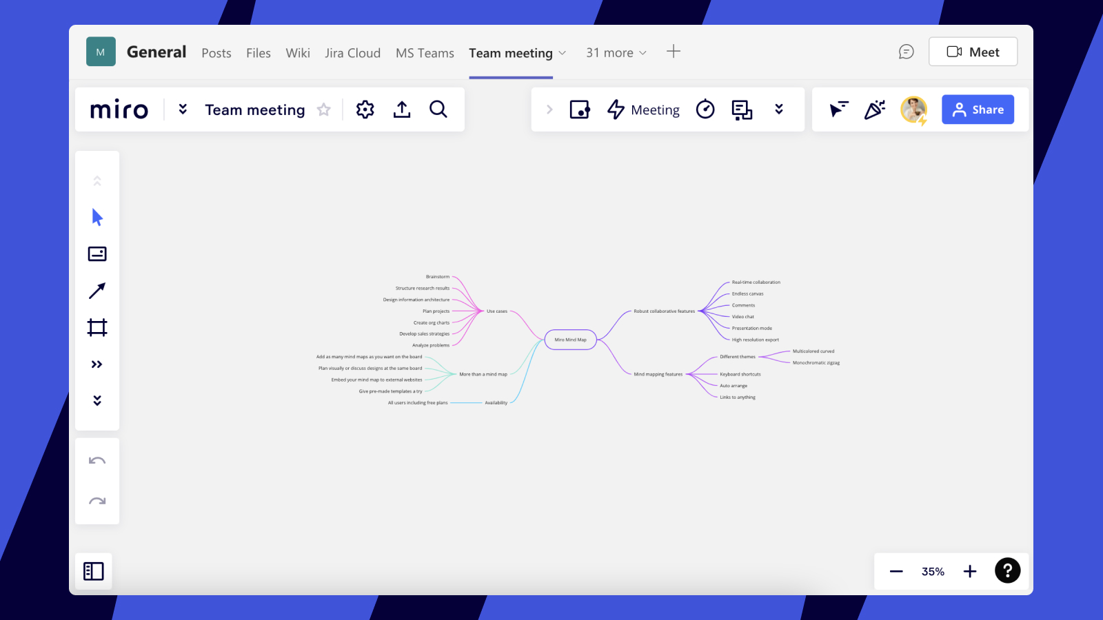Select the Frame tool
The width and height of the screenshot is (1103, 620).
coord(97,327)
